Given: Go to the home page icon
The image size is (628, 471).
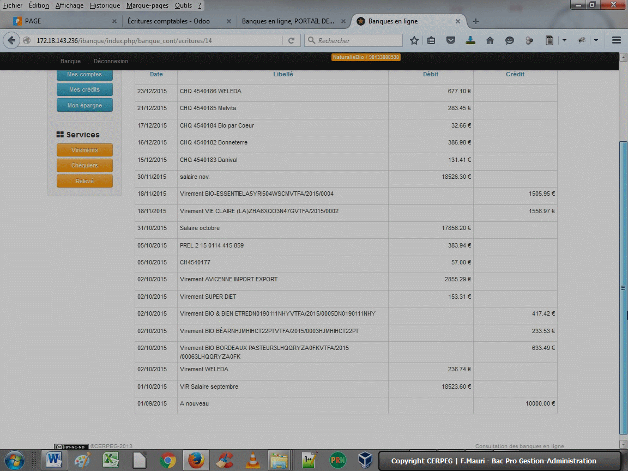Looking at the screenshot, I should coord(490,40).
